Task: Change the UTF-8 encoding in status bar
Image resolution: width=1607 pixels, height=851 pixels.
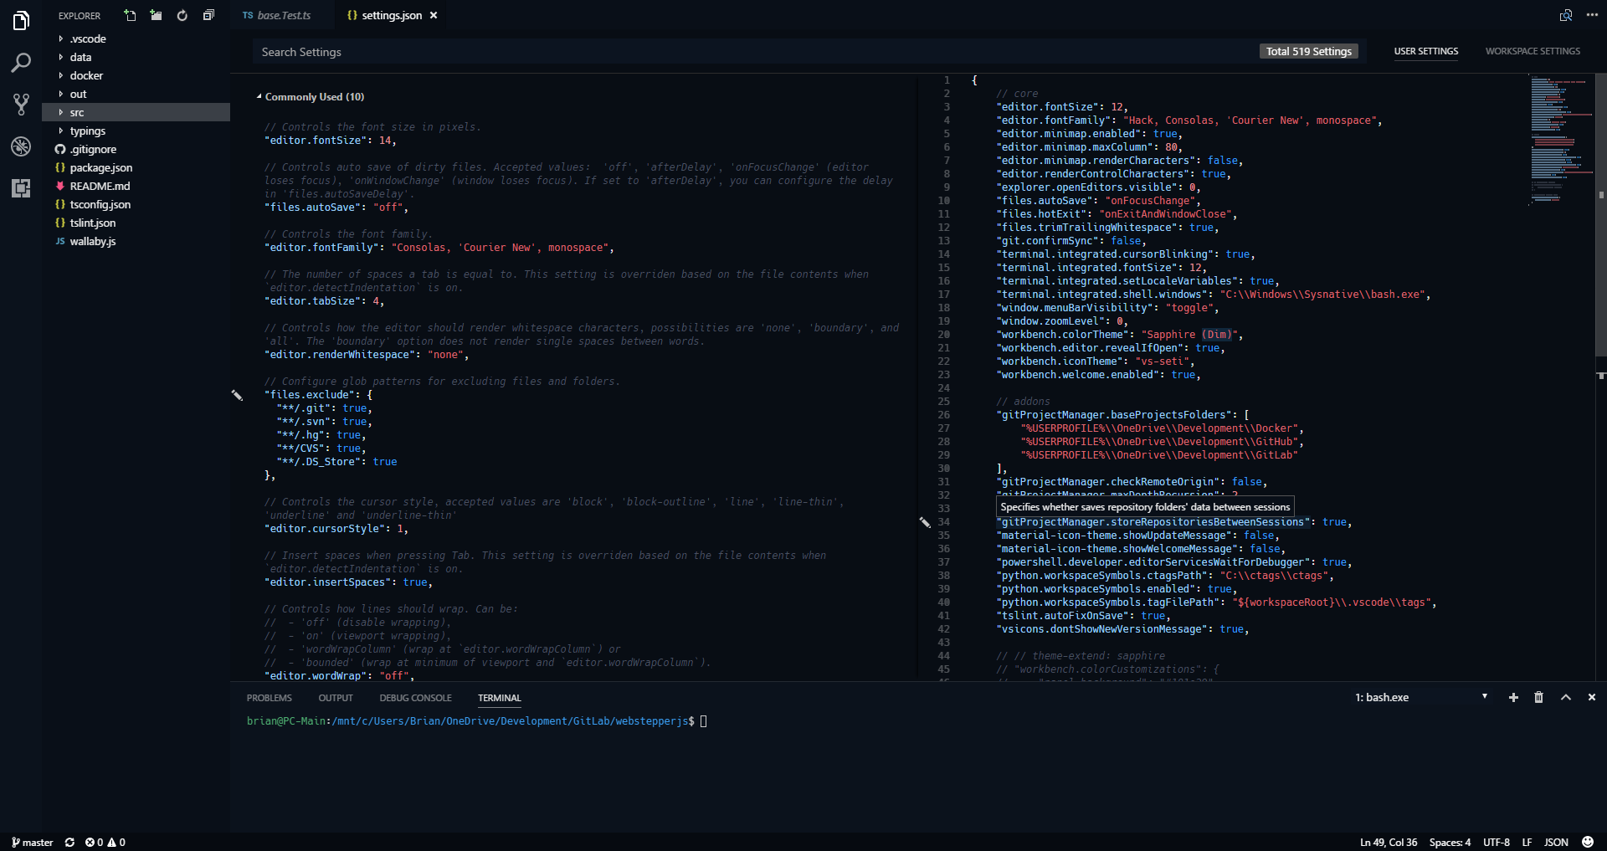Action: (1497, 843)
